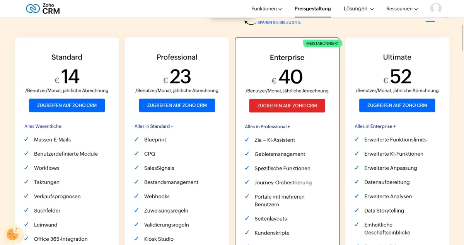Click the Zuweisungsregeln feature
Viewport: 464px width, 245px height.
click(x=166, y=211)
